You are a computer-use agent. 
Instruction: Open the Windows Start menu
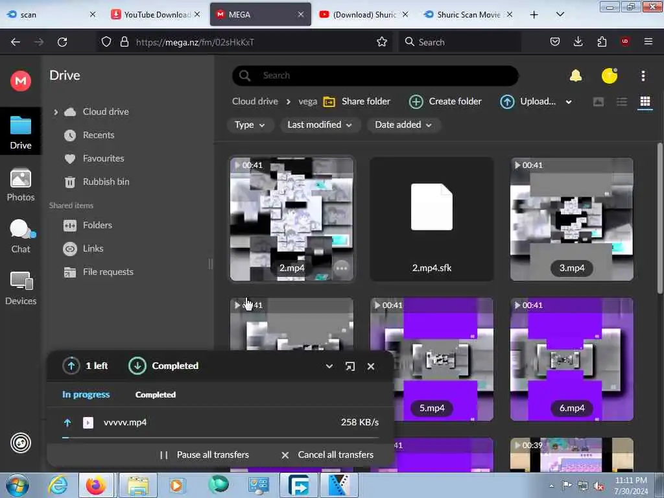18,485
